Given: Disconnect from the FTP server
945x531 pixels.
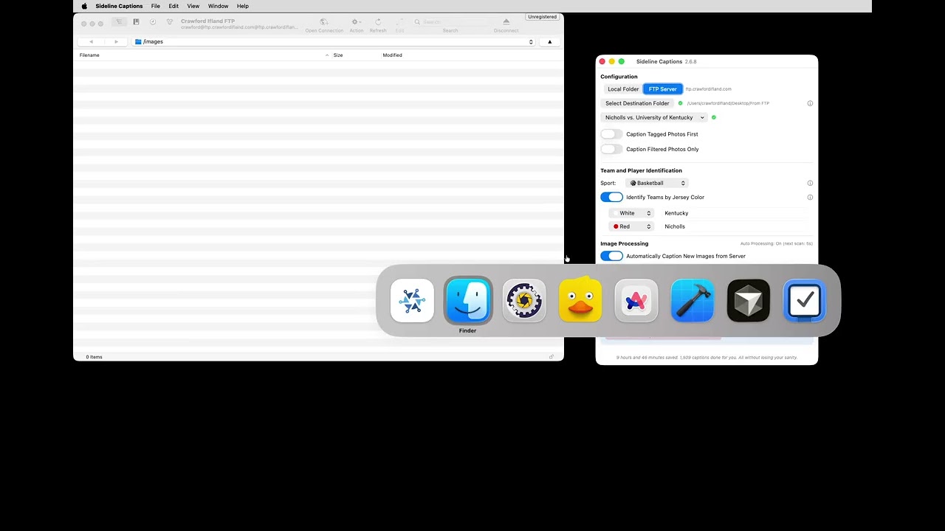Looking at the screenshot, I should click(x=506, y=25).
